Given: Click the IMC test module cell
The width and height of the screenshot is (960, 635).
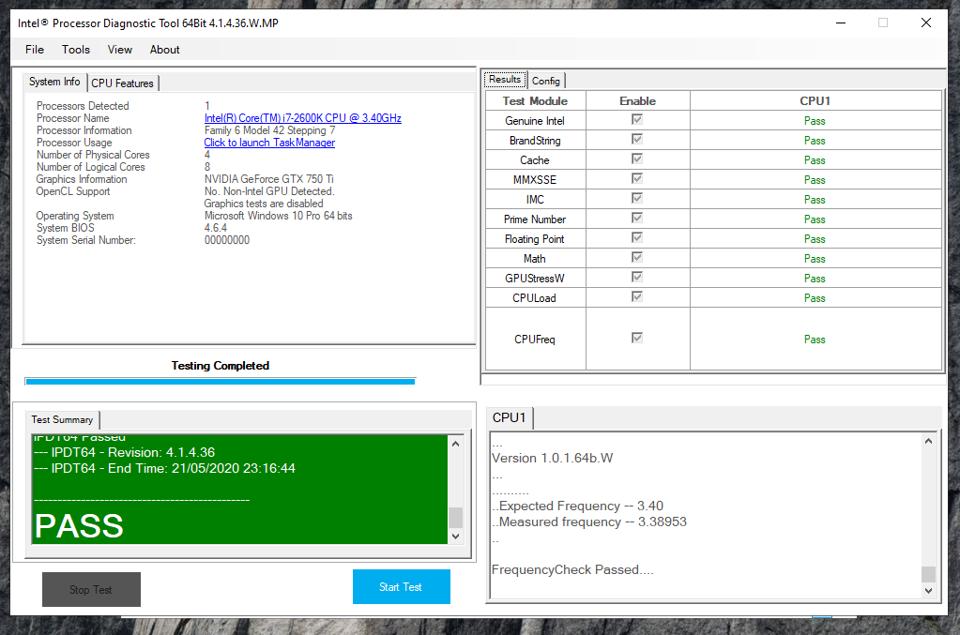Looking at the screenshot, I should coord(535,200).
